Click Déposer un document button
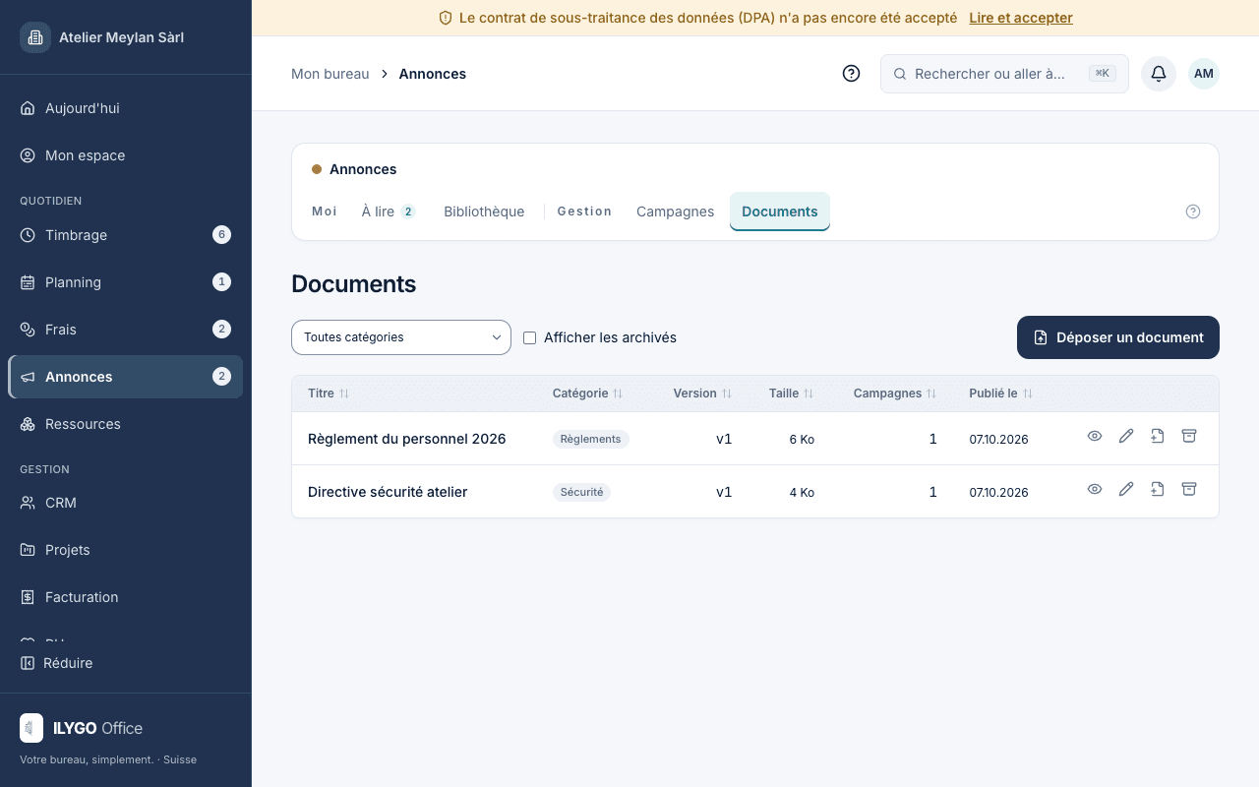 click(x=1118, y=337)
